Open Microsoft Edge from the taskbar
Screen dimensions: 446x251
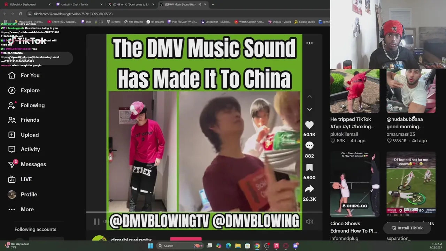228,246
